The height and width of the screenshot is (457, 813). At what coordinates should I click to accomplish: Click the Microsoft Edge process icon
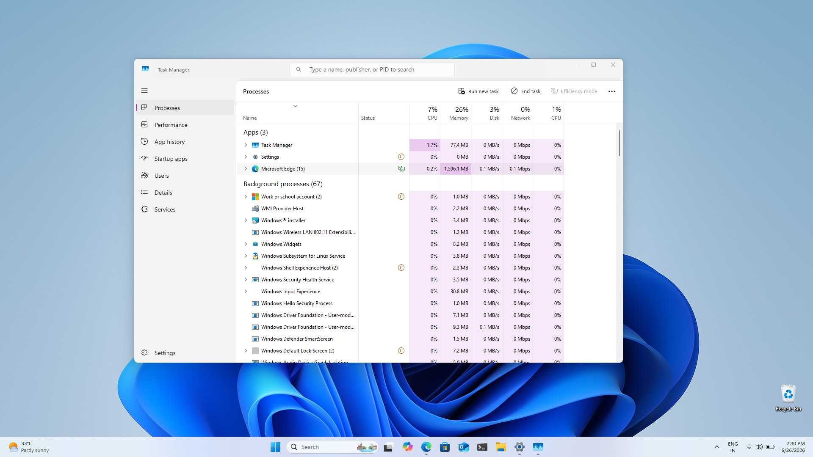point(255,169)
